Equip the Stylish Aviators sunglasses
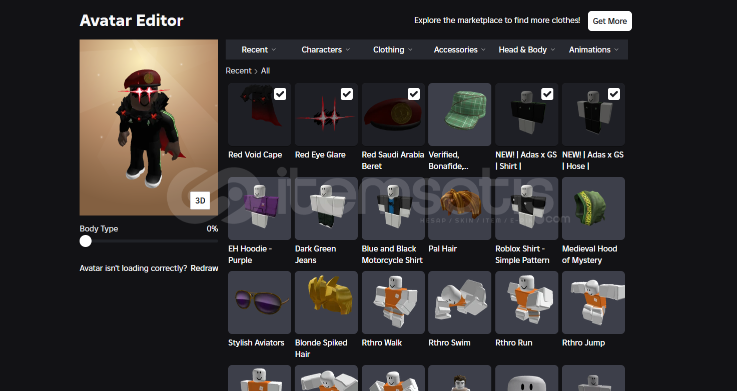737x391 pixels. tap(259, 302)
